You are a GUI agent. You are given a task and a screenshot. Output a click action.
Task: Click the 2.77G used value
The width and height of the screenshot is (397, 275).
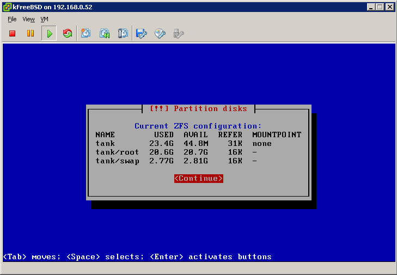(161, 161)
